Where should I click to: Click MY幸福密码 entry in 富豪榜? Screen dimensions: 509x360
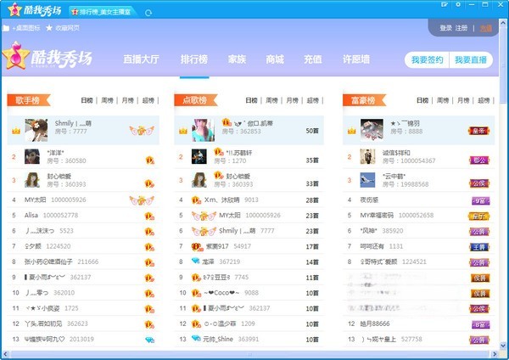coord(377,216)
